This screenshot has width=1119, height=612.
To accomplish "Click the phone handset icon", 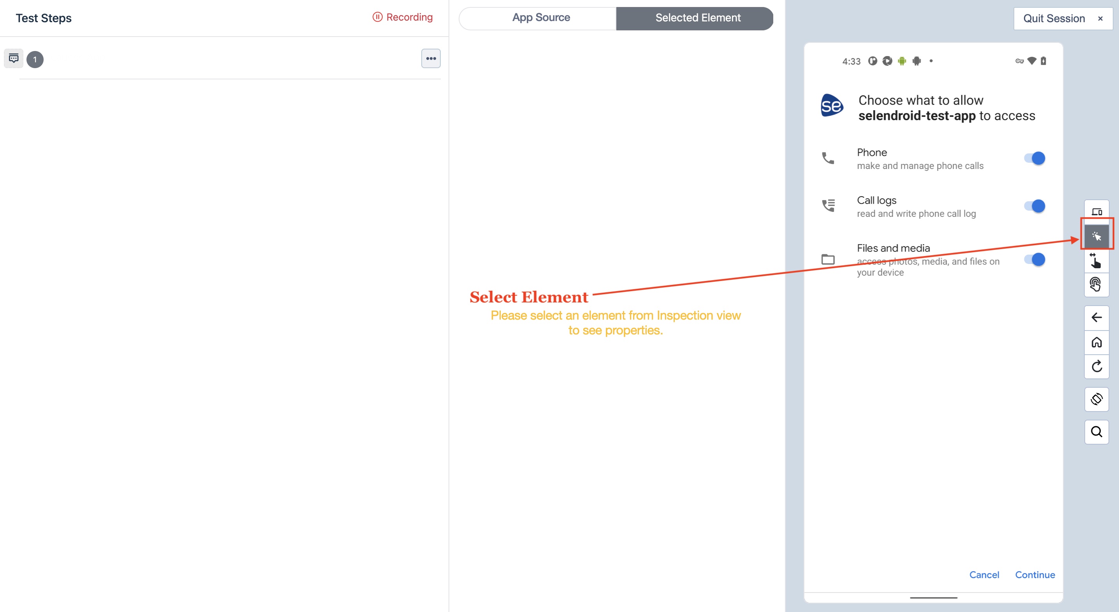I will tap(828, 158).
